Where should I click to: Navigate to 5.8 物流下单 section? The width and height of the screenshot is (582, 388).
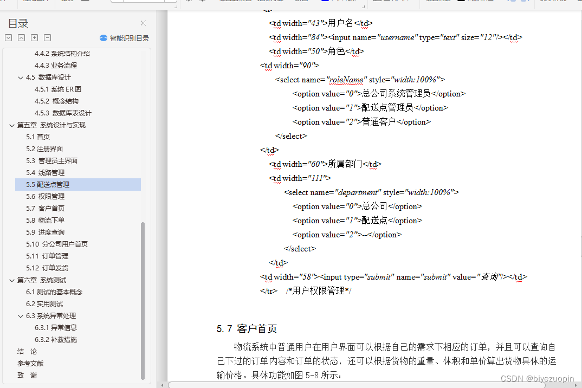46,220
